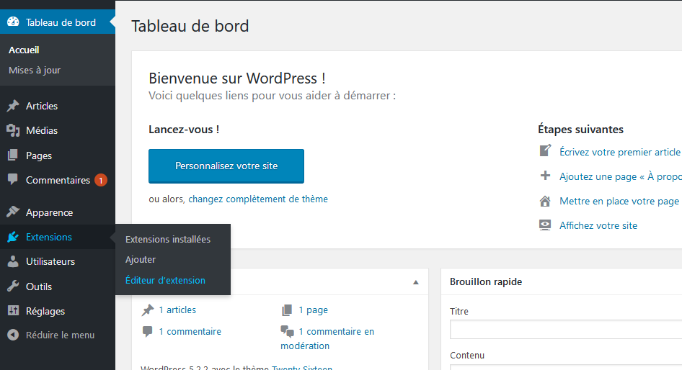The height and width of the screenshot is (370, 682).
Task: Click the Lancez-vous ! heading
Action: [x=184, y=130]
